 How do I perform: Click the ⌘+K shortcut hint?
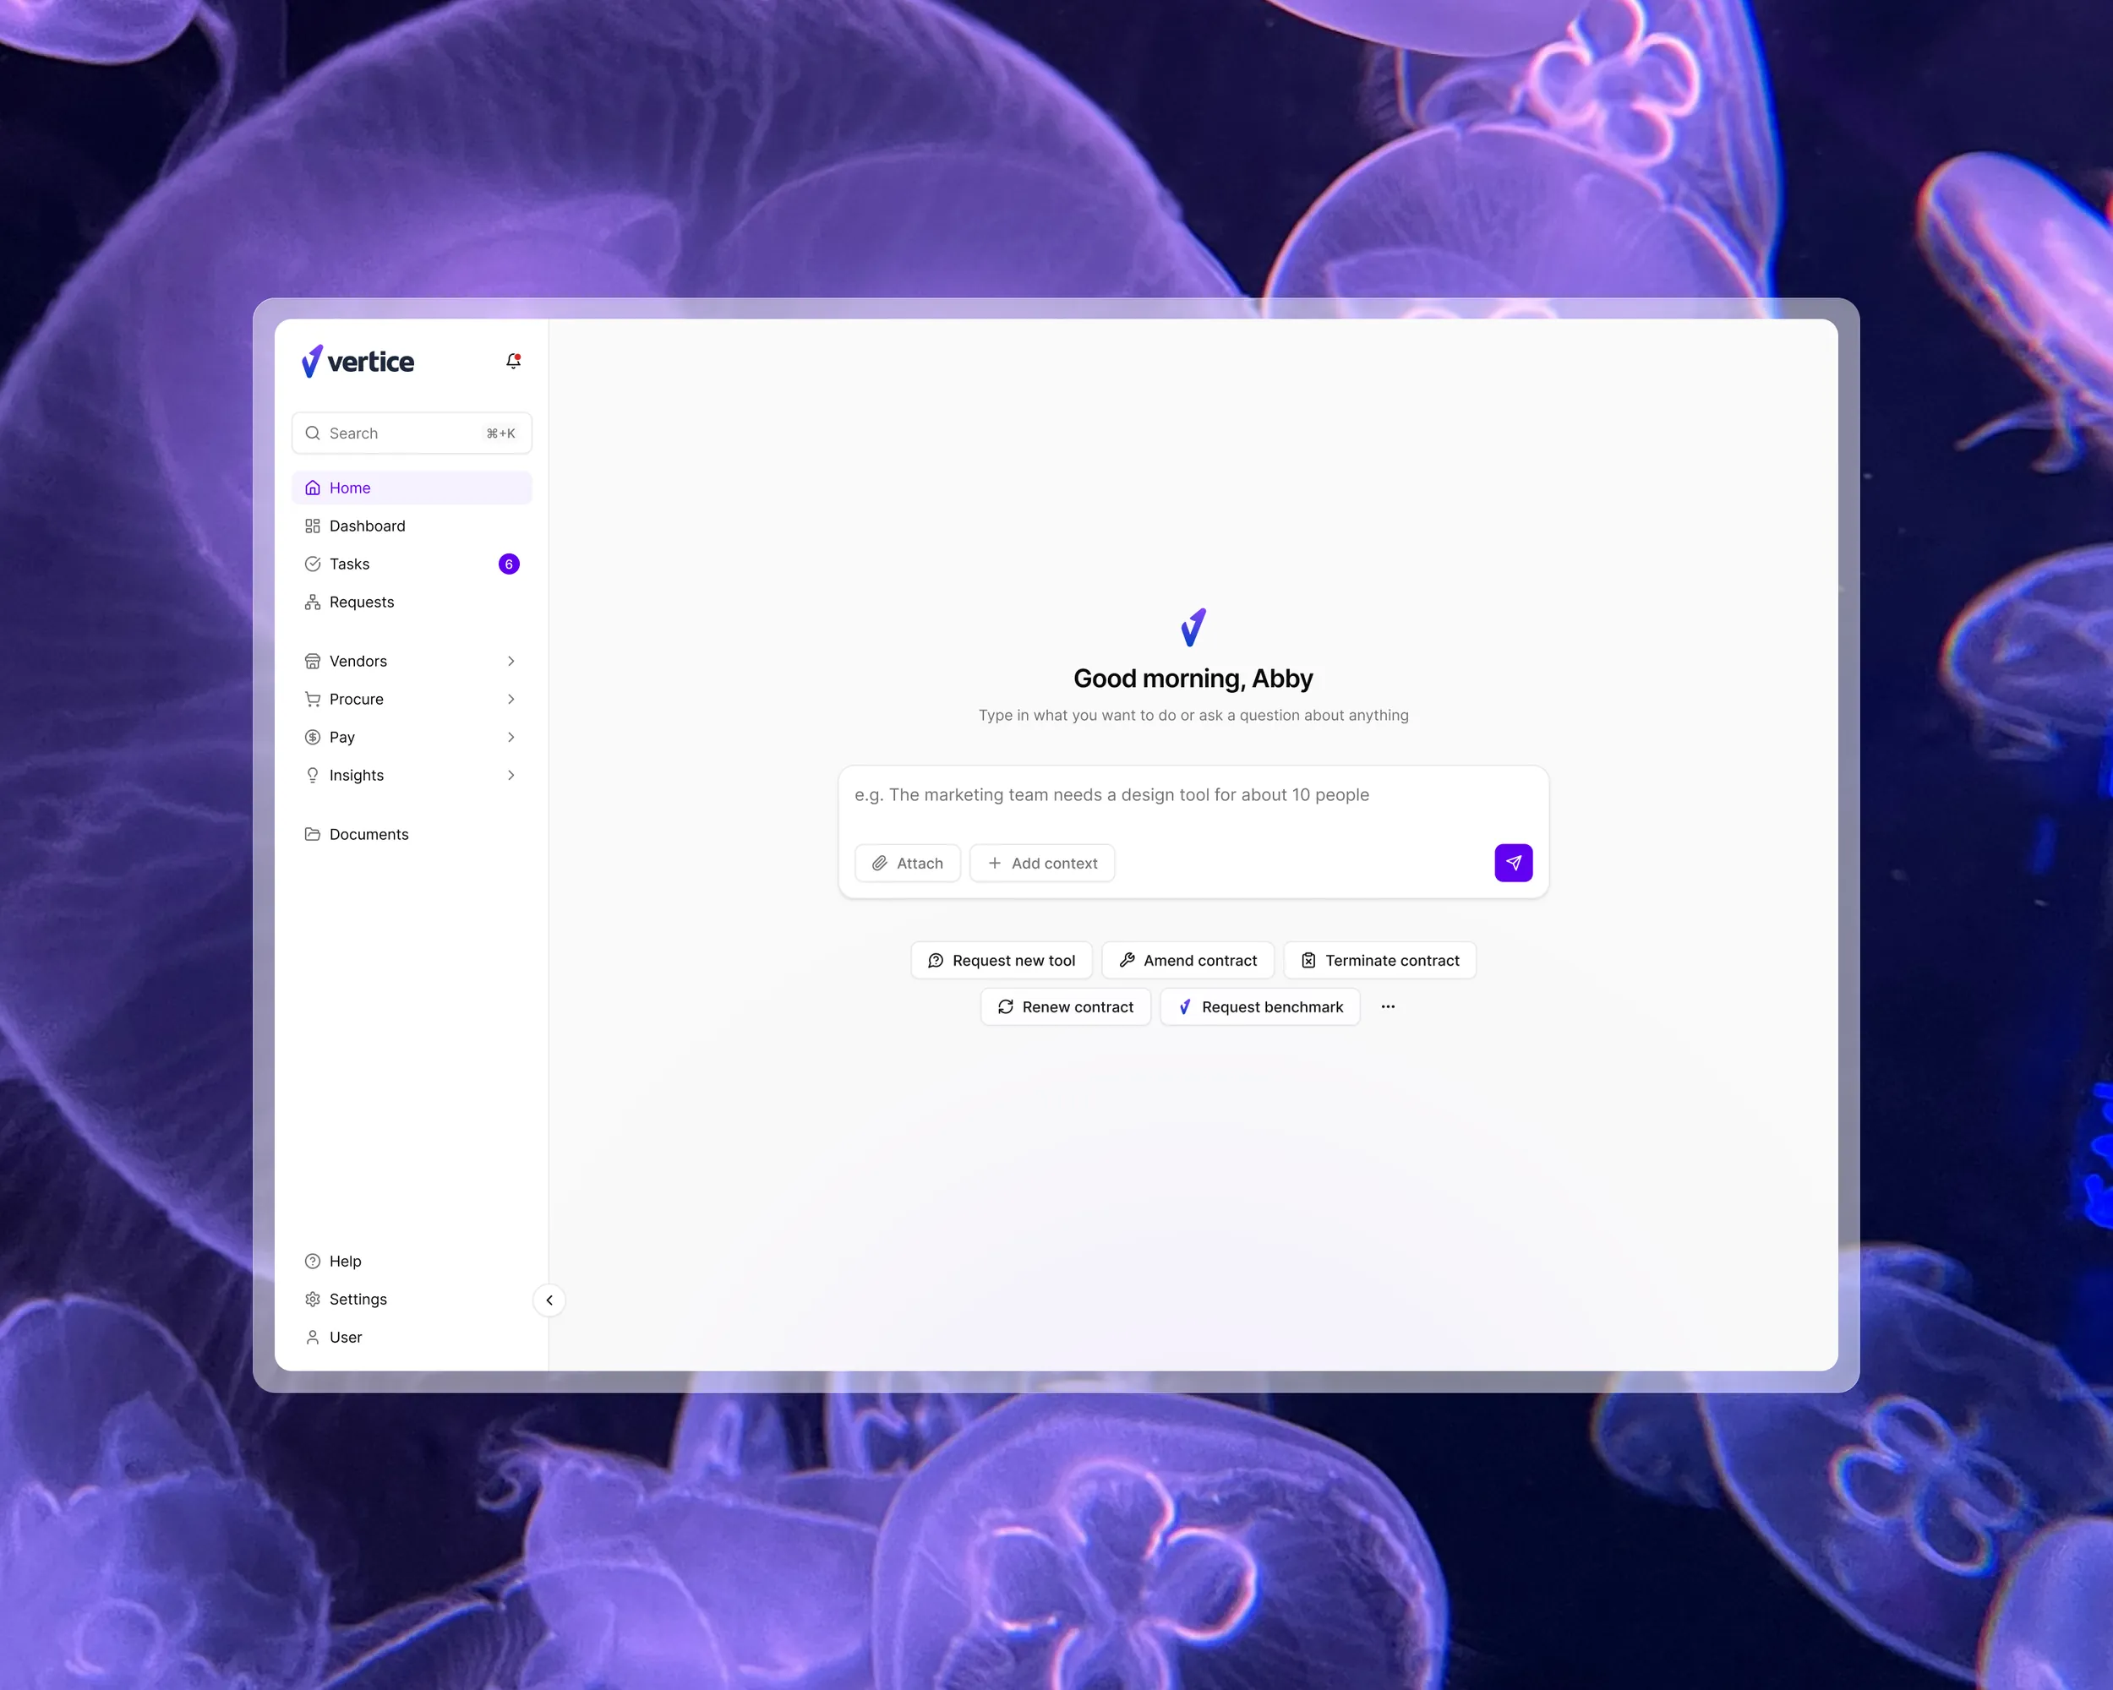[x=501, y=434]
